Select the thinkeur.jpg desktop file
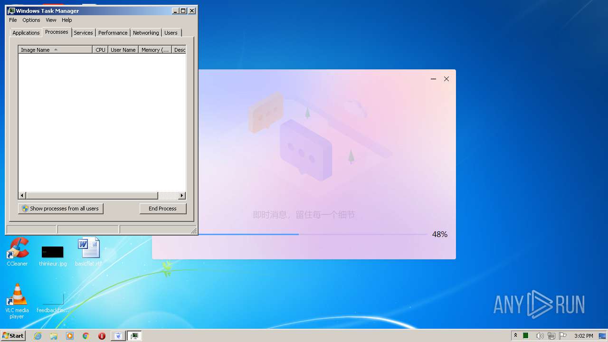608x342 pixels. pyautogui.click(x=53, y=256)
